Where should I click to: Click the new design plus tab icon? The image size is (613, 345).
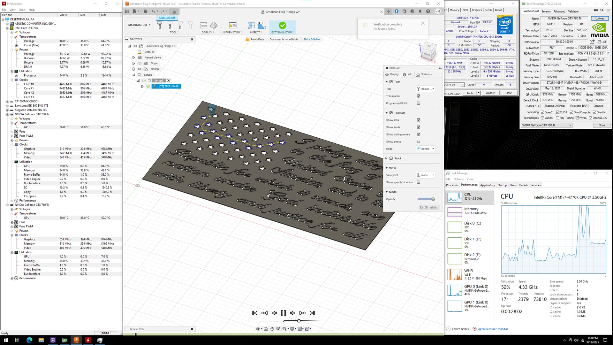coord(388,11)
